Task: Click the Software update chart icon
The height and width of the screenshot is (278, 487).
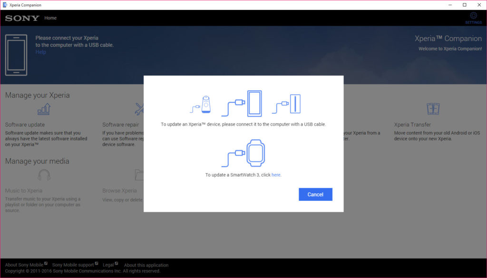Action: coord(44,109)
